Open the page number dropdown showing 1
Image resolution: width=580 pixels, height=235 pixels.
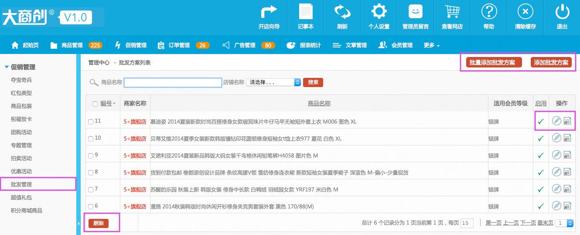tap(564, 223)
